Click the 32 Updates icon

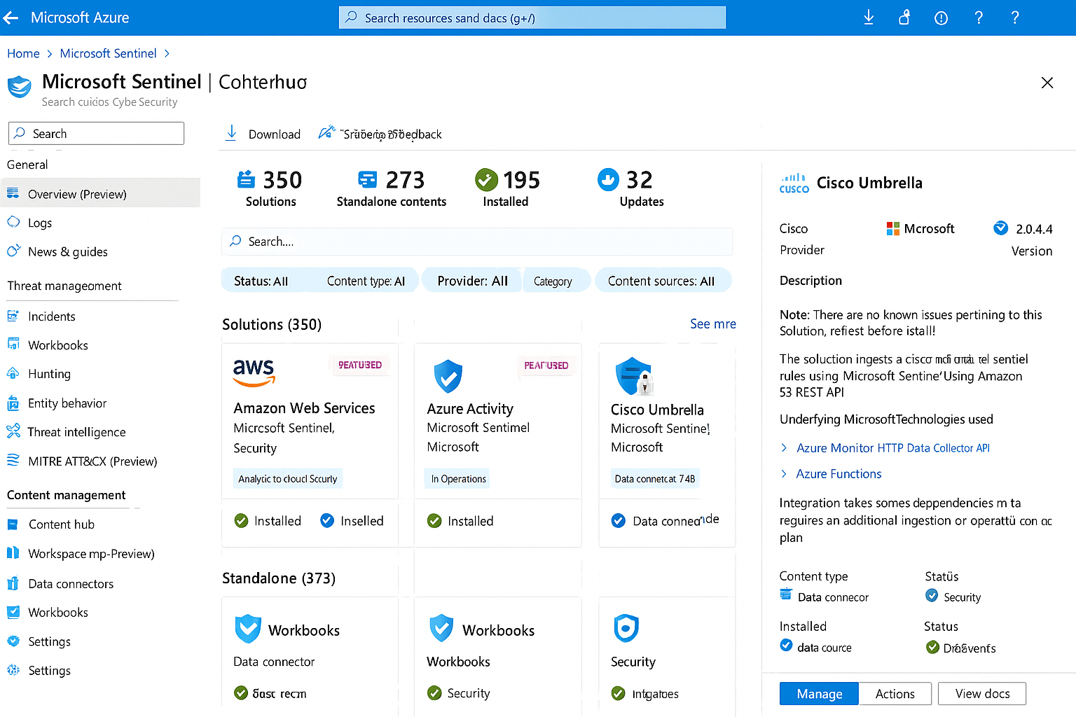click(x=608, y=179)
